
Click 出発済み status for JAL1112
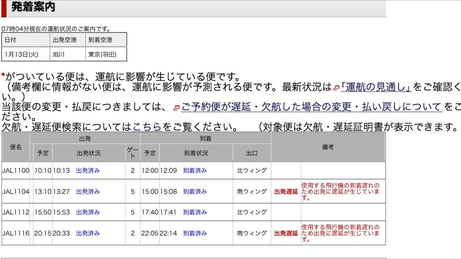(x=88, y=212)
